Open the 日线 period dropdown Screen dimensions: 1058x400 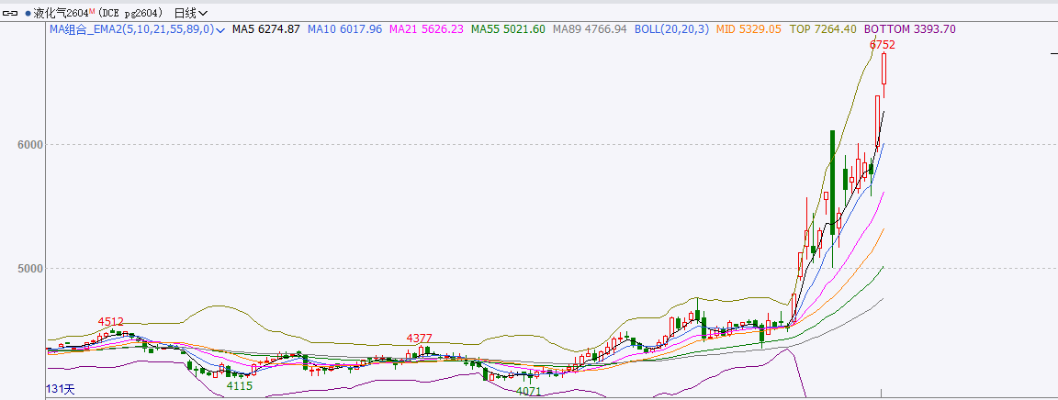190,13
